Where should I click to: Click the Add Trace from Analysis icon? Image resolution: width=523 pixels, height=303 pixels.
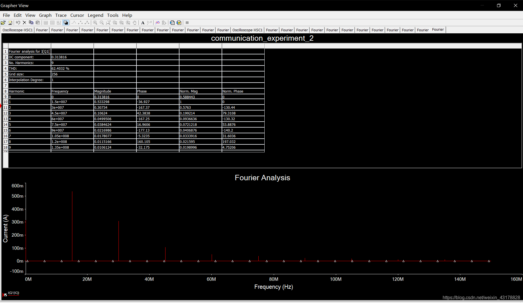click(x=164, y=23)
